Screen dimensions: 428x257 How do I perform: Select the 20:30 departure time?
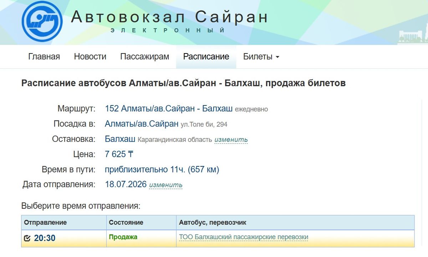tap(45, 238)
